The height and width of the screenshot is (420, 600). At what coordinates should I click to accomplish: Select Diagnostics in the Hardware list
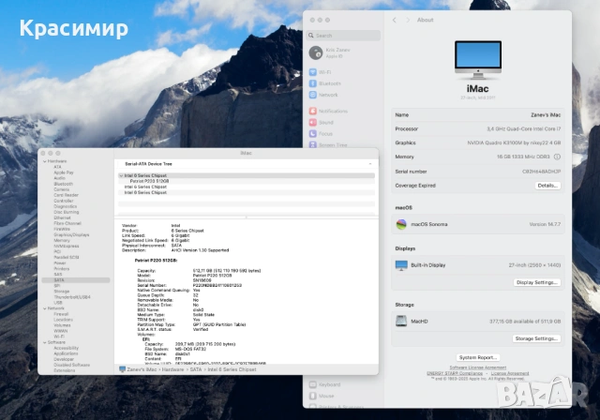(x=65, y=206)
